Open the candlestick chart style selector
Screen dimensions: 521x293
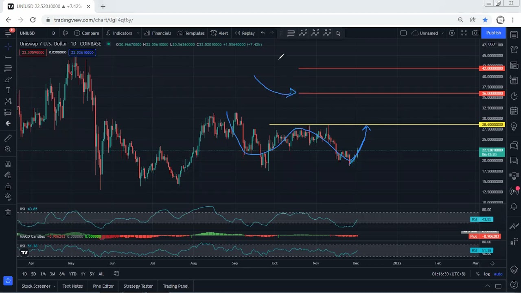click(65, 33)
